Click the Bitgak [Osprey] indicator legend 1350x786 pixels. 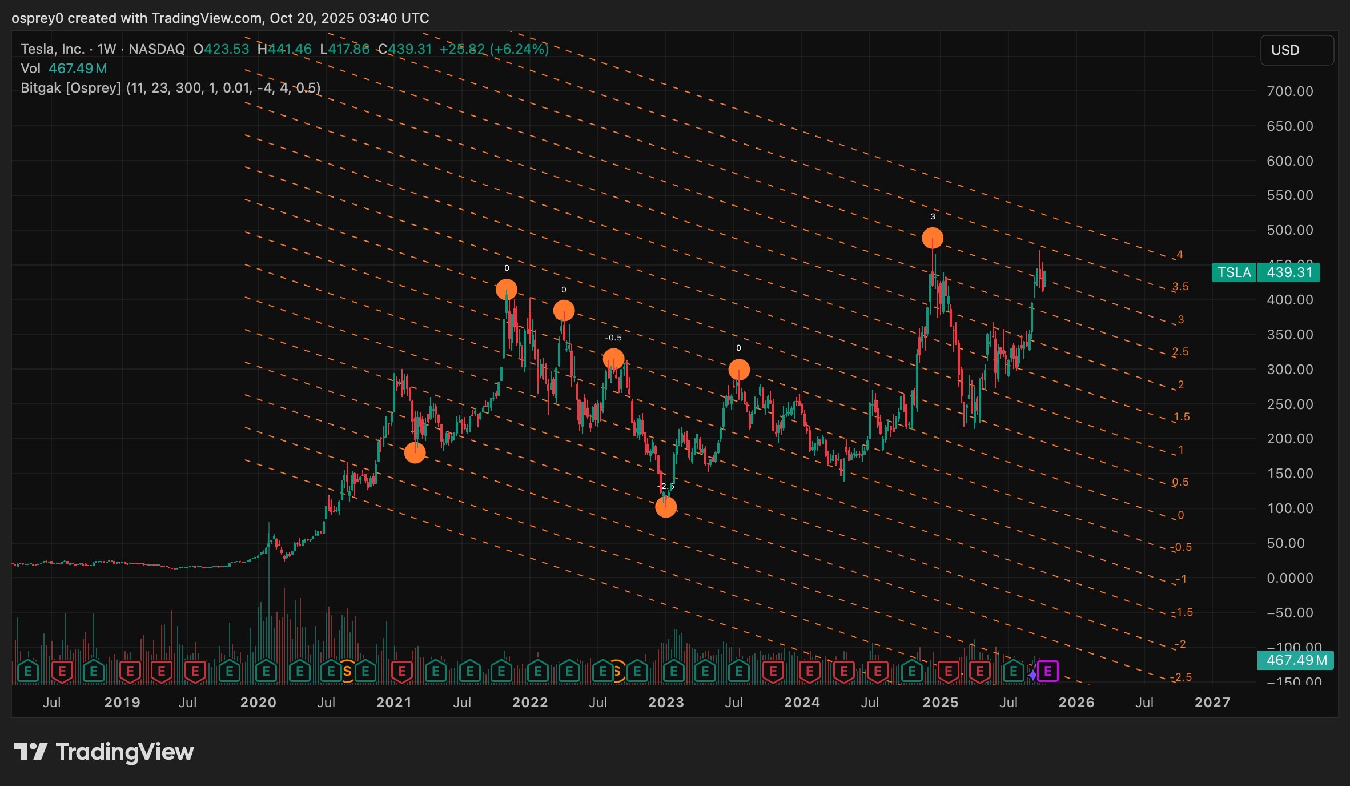point(170,88)
